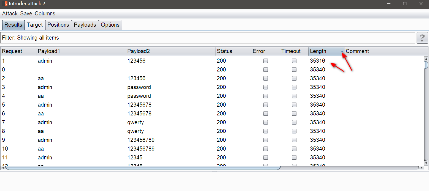Click vertical scrollbar down arrow
Screen dimensions: 429x191
click(x=426, y=163)
